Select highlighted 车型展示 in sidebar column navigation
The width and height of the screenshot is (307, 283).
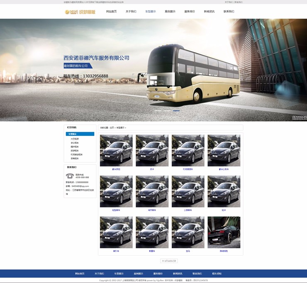pos(80,134)
